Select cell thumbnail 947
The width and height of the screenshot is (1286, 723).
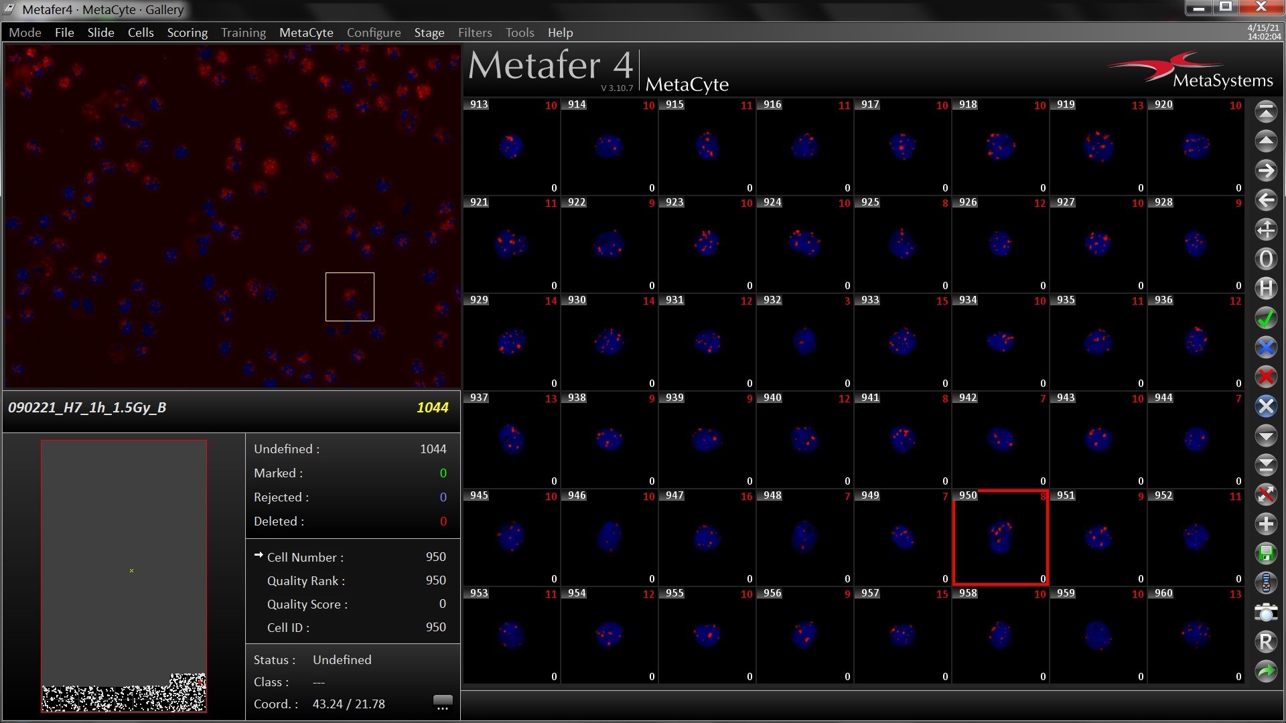[707, 538]
